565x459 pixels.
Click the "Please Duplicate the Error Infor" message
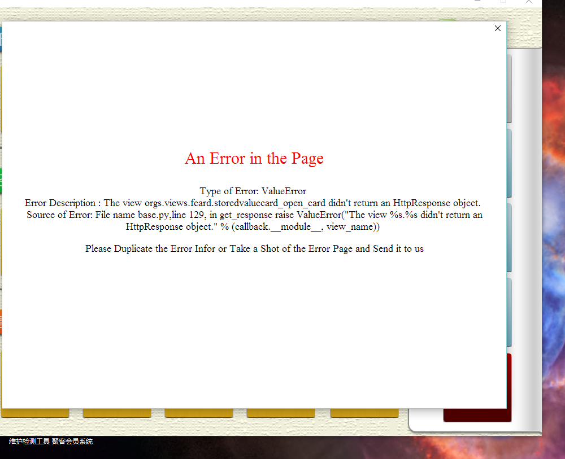[x=254, y=249]
